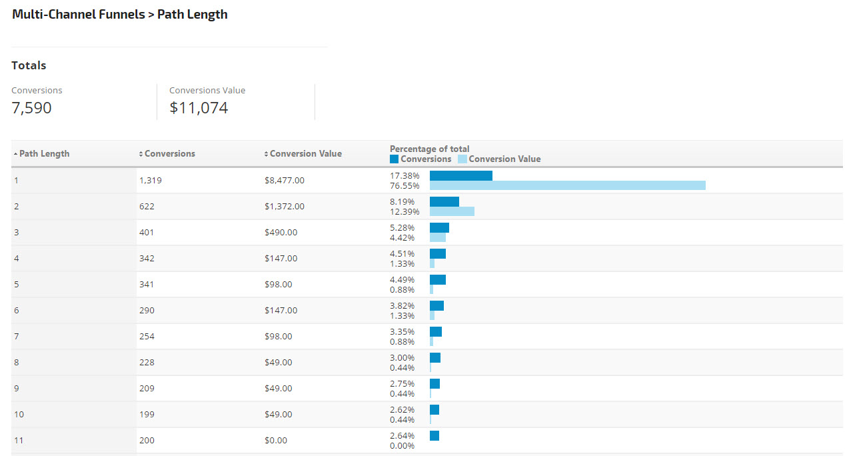
Task: Select the 228 conversions cell
Action: pyautogui.click(x=147, y=363)
